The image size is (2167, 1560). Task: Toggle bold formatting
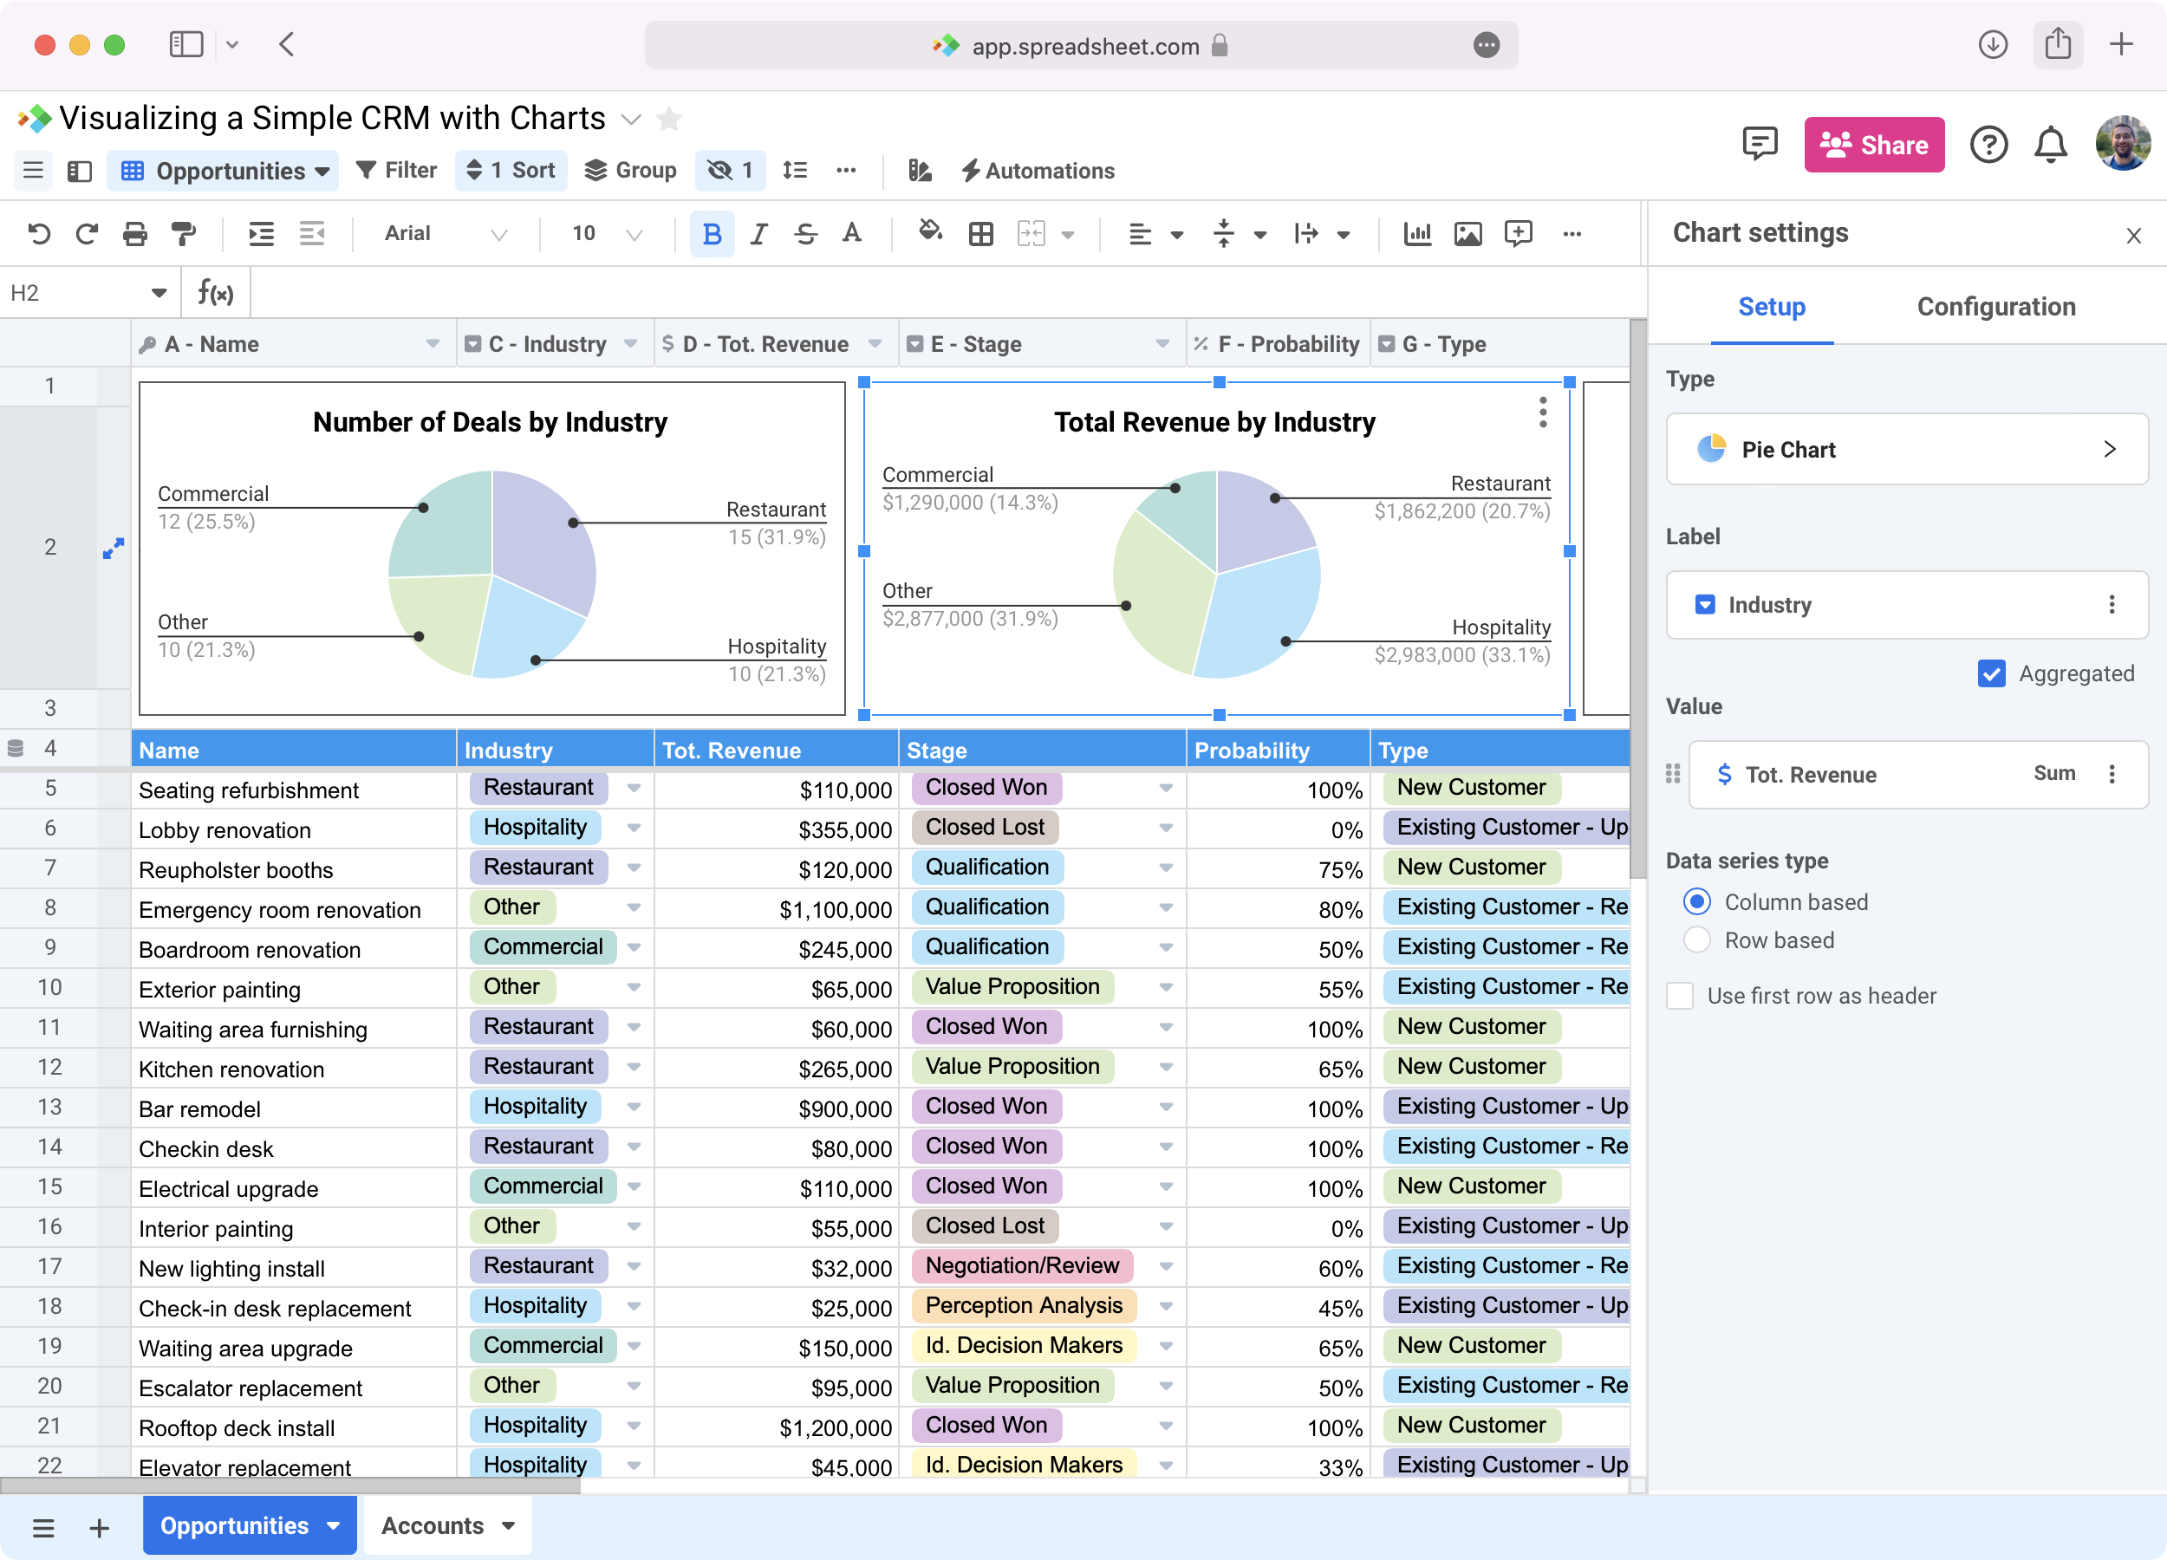click(712, 234)
